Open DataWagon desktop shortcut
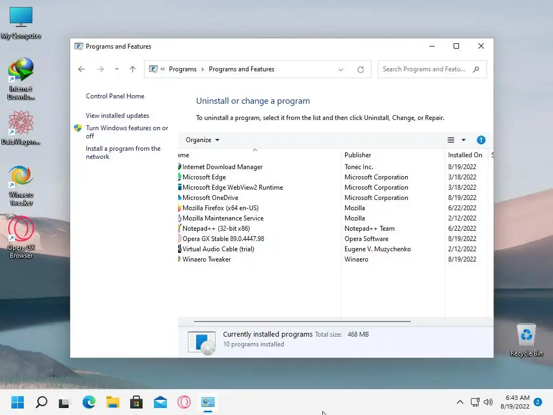This screenshot has height=415, width=553. [x=21, y=128]
